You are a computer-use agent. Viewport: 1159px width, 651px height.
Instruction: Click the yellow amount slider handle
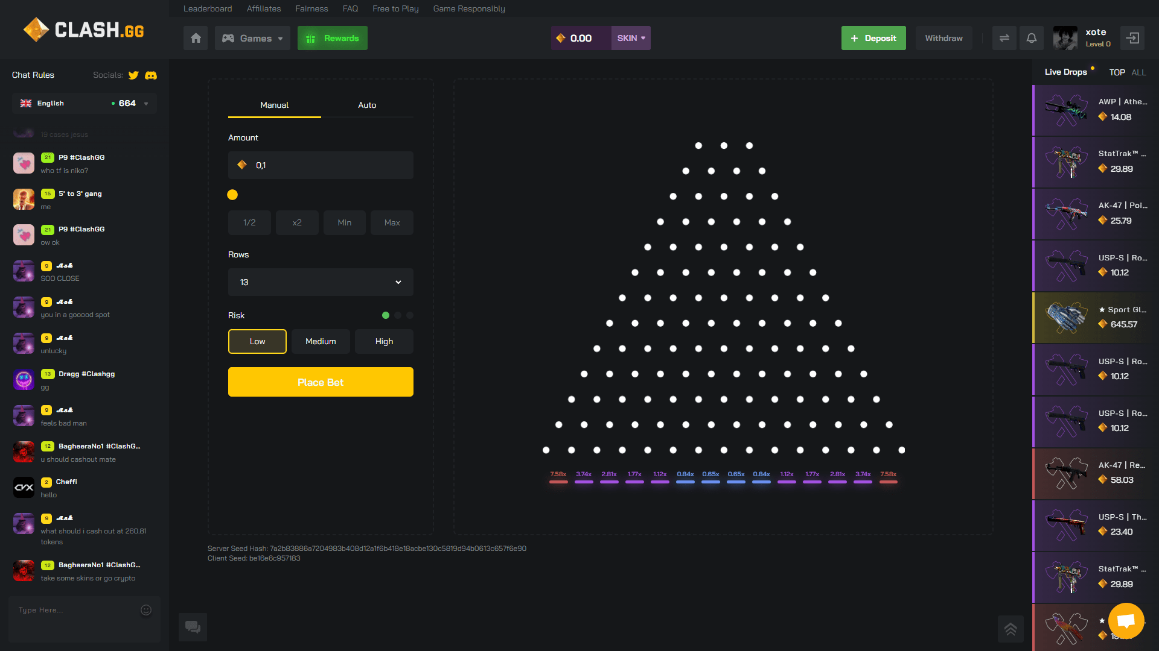[x=232, y=195]
